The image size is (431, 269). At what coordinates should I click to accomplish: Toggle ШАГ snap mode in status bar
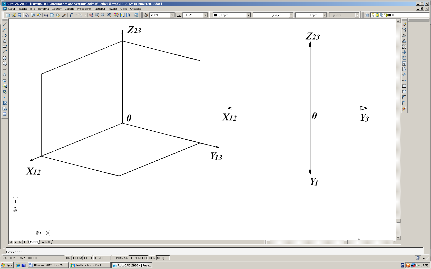(x=68, y=258)
